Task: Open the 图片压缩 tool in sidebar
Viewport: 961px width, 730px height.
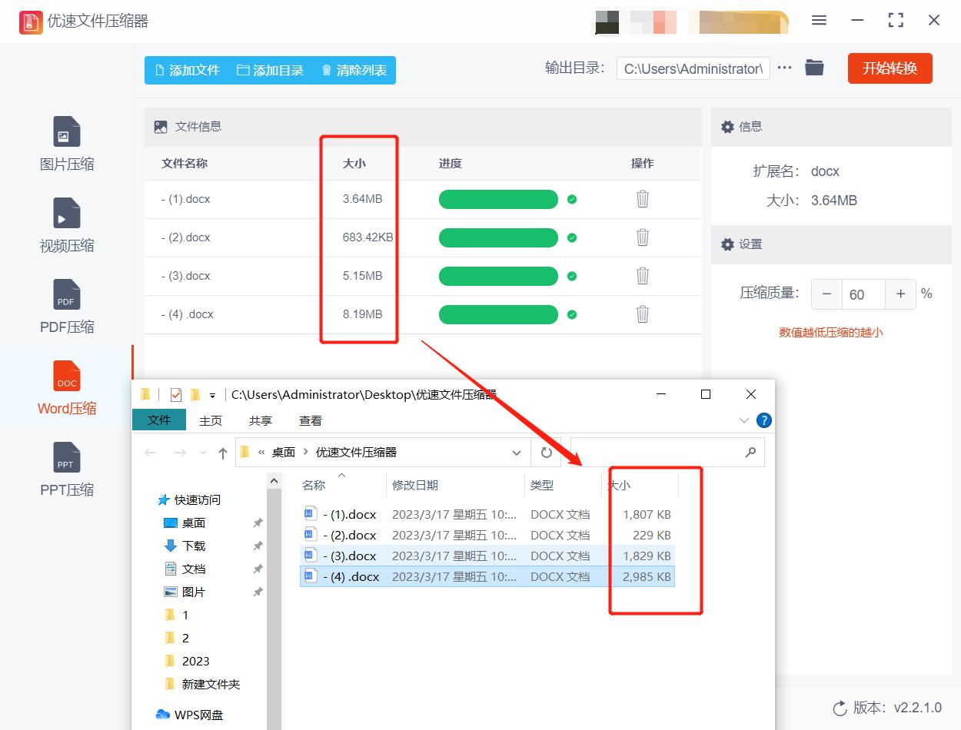Action: (x=66, y=144)
